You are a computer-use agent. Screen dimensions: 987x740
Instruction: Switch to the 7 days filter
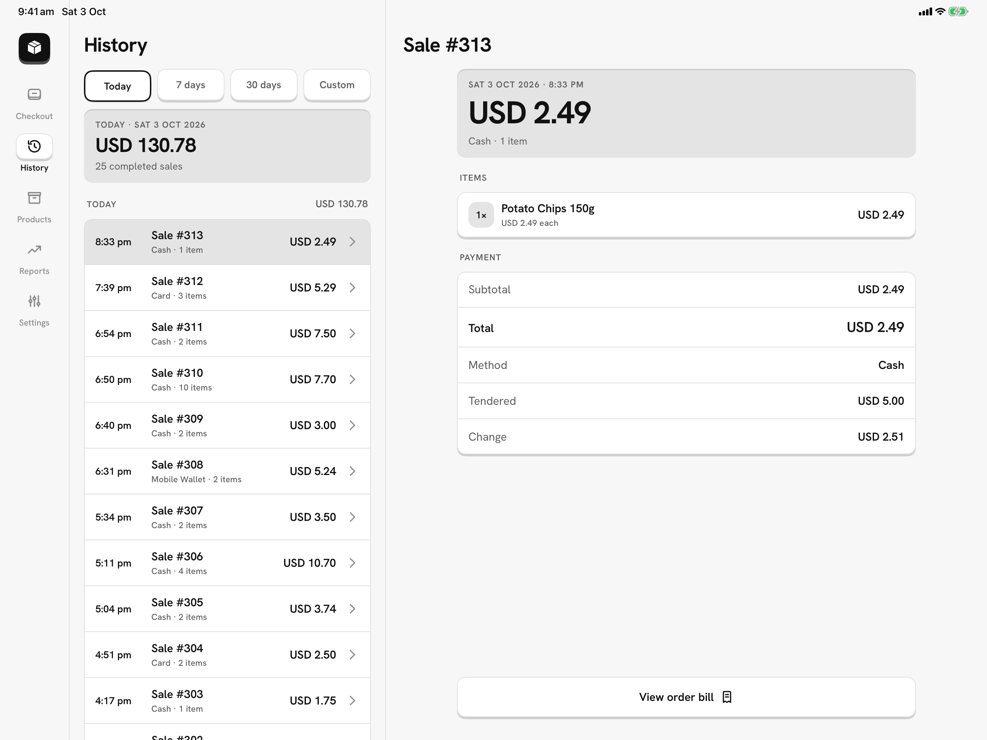(190, 85)
